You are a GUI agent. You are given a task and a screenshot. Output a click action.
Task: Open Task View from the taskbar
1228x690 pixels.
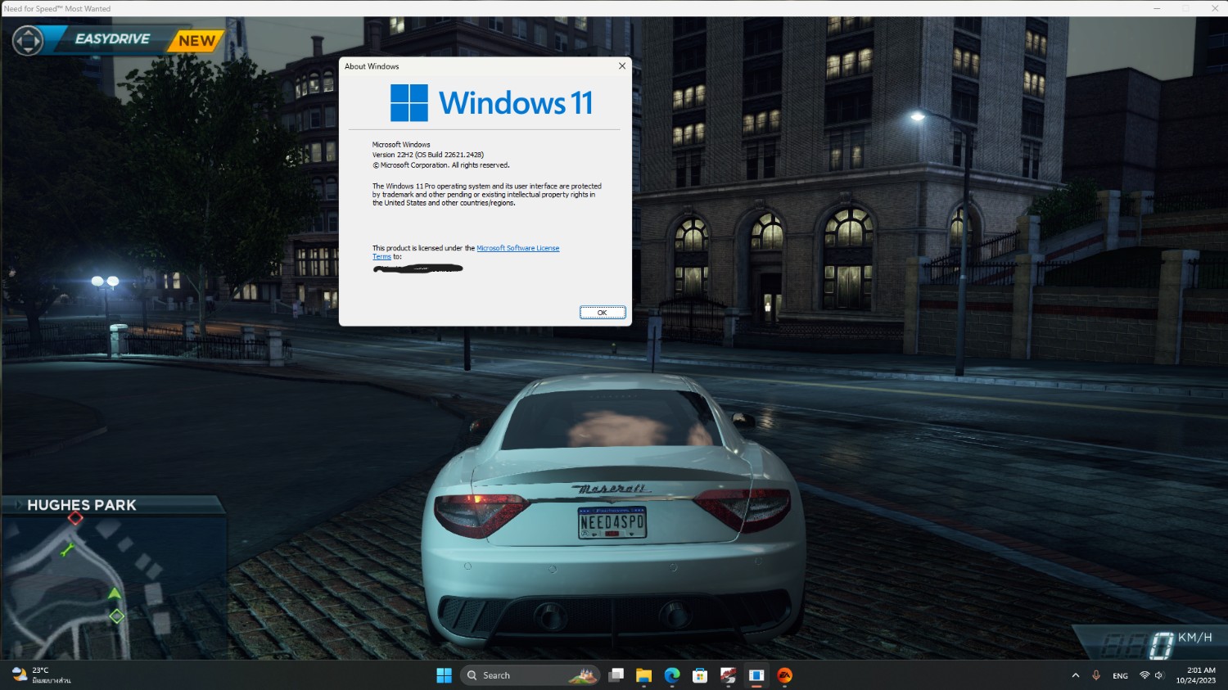(616, 675)
